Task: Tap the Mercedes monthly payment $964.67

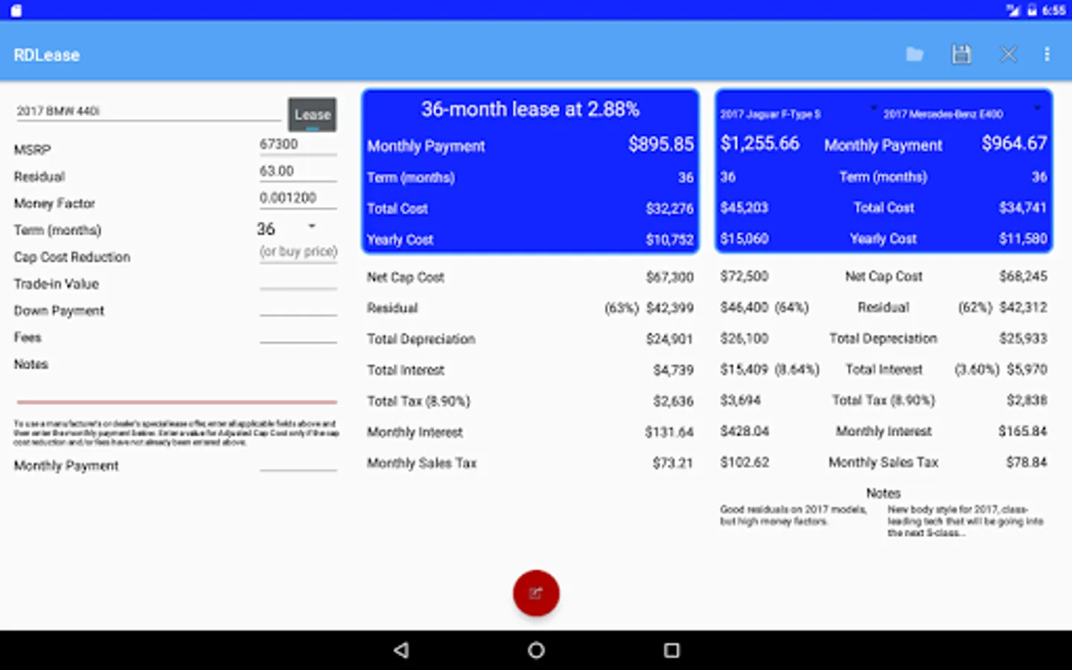Action: pos(1014,143)
